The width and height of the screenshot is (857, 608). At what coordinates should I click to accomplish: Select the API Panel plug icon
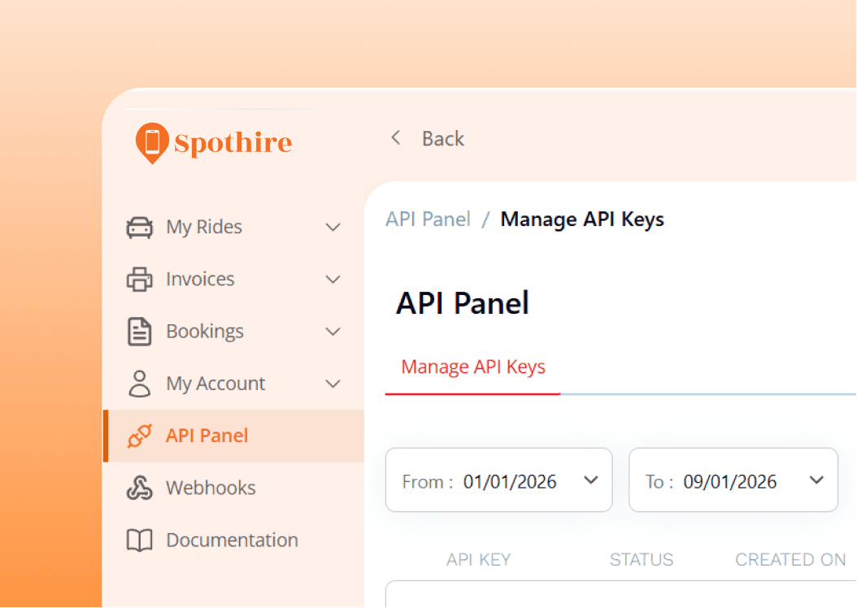(x=139, y=435)
